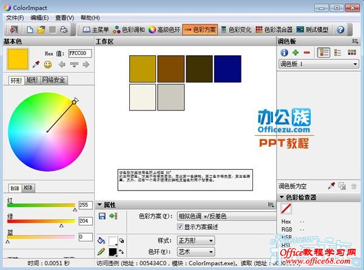
Task: Click the yellow base color swatch
Action: pyautogui.click(x=18, y=59)
